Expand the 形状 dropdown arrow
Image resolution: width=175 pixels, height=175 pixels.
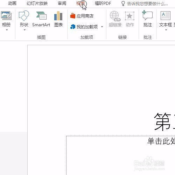click(24, 30)
